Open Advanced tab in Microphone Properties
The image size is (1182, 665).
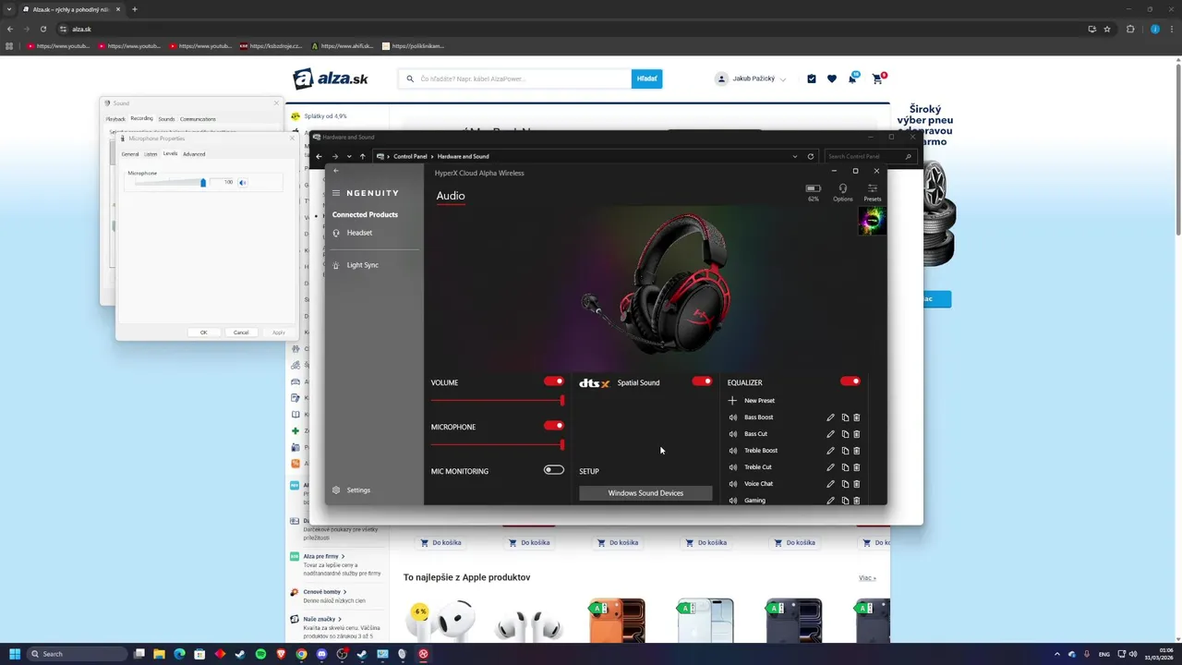tap(194, 154)
